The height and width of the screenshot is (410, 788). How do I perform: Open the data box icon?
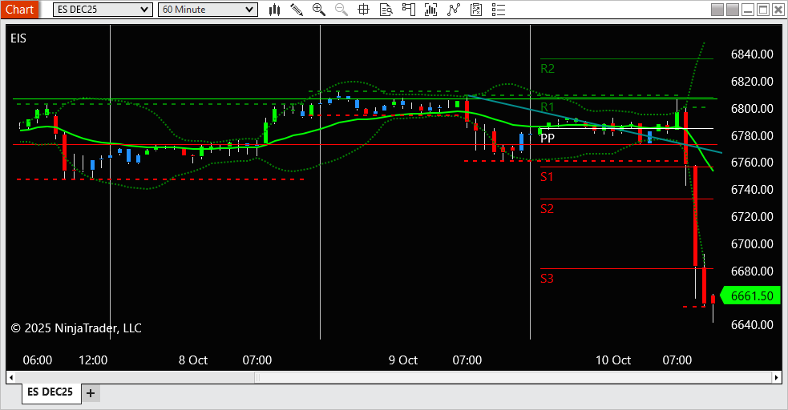[x=386, y=10]
